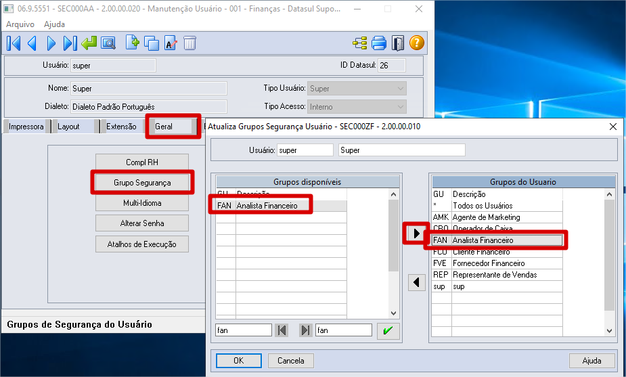Click Multi-Idioma button
The height and width of the screenshot is (377, 626).
point(142,203)
